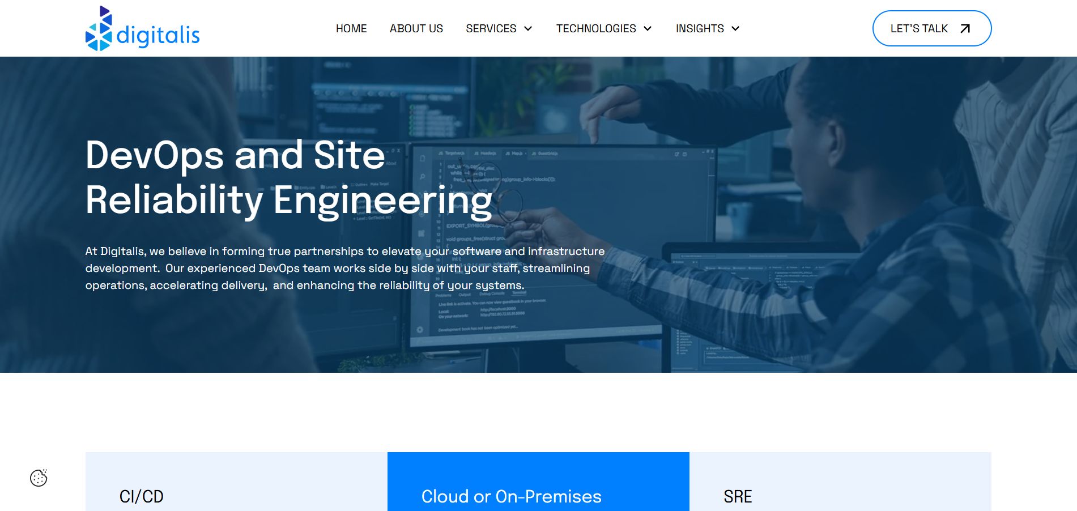1077x511 pixels.
Task: Click the SERVICES menu label
Action: pos(491,28)
